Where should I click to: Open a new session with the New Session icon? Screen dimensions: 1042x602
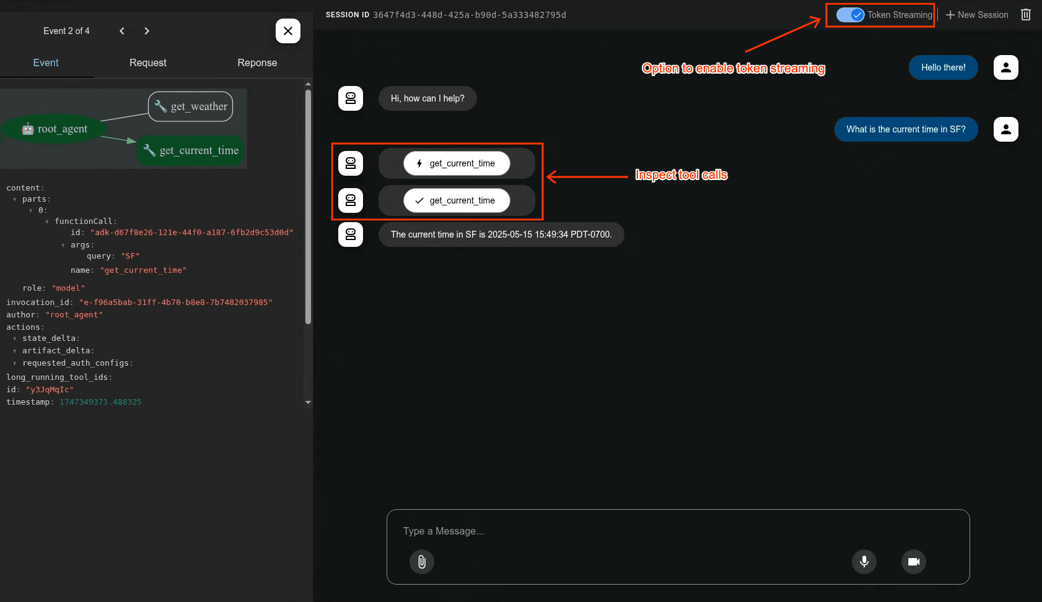[x=978, y=14]
